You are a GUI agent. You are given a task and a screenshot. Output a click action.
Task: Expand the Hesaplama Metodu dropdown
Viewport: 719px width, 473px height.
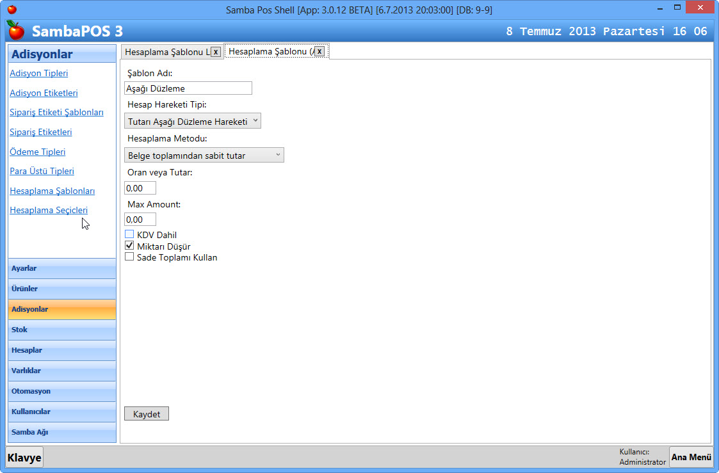tap(204, 155)
